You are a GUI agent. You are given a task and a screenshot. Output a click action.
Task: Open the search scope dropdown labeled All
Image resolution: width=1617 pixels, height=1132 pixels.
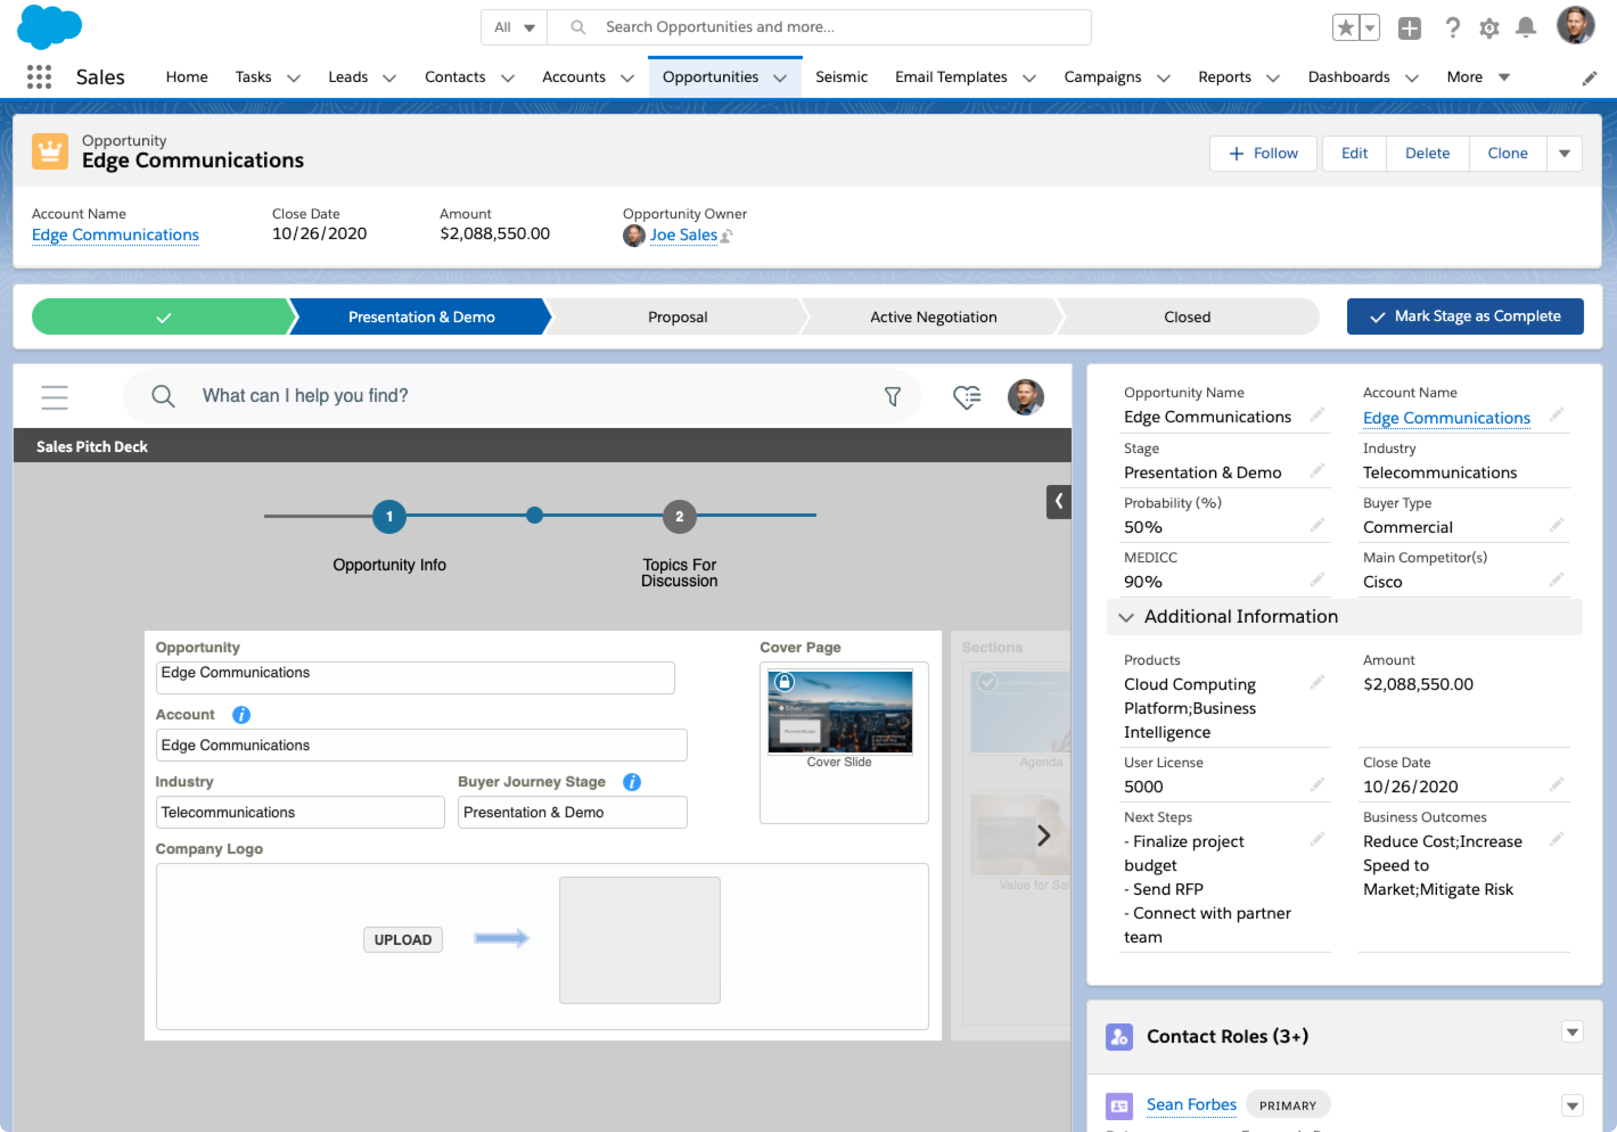tap(513, 27)
